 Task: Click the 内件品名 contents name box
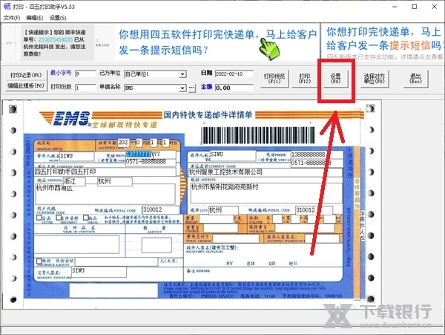[76, 244]
